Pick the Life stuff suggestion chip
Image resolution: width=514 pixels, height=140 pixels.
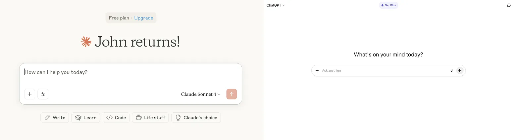coord(150,118)
